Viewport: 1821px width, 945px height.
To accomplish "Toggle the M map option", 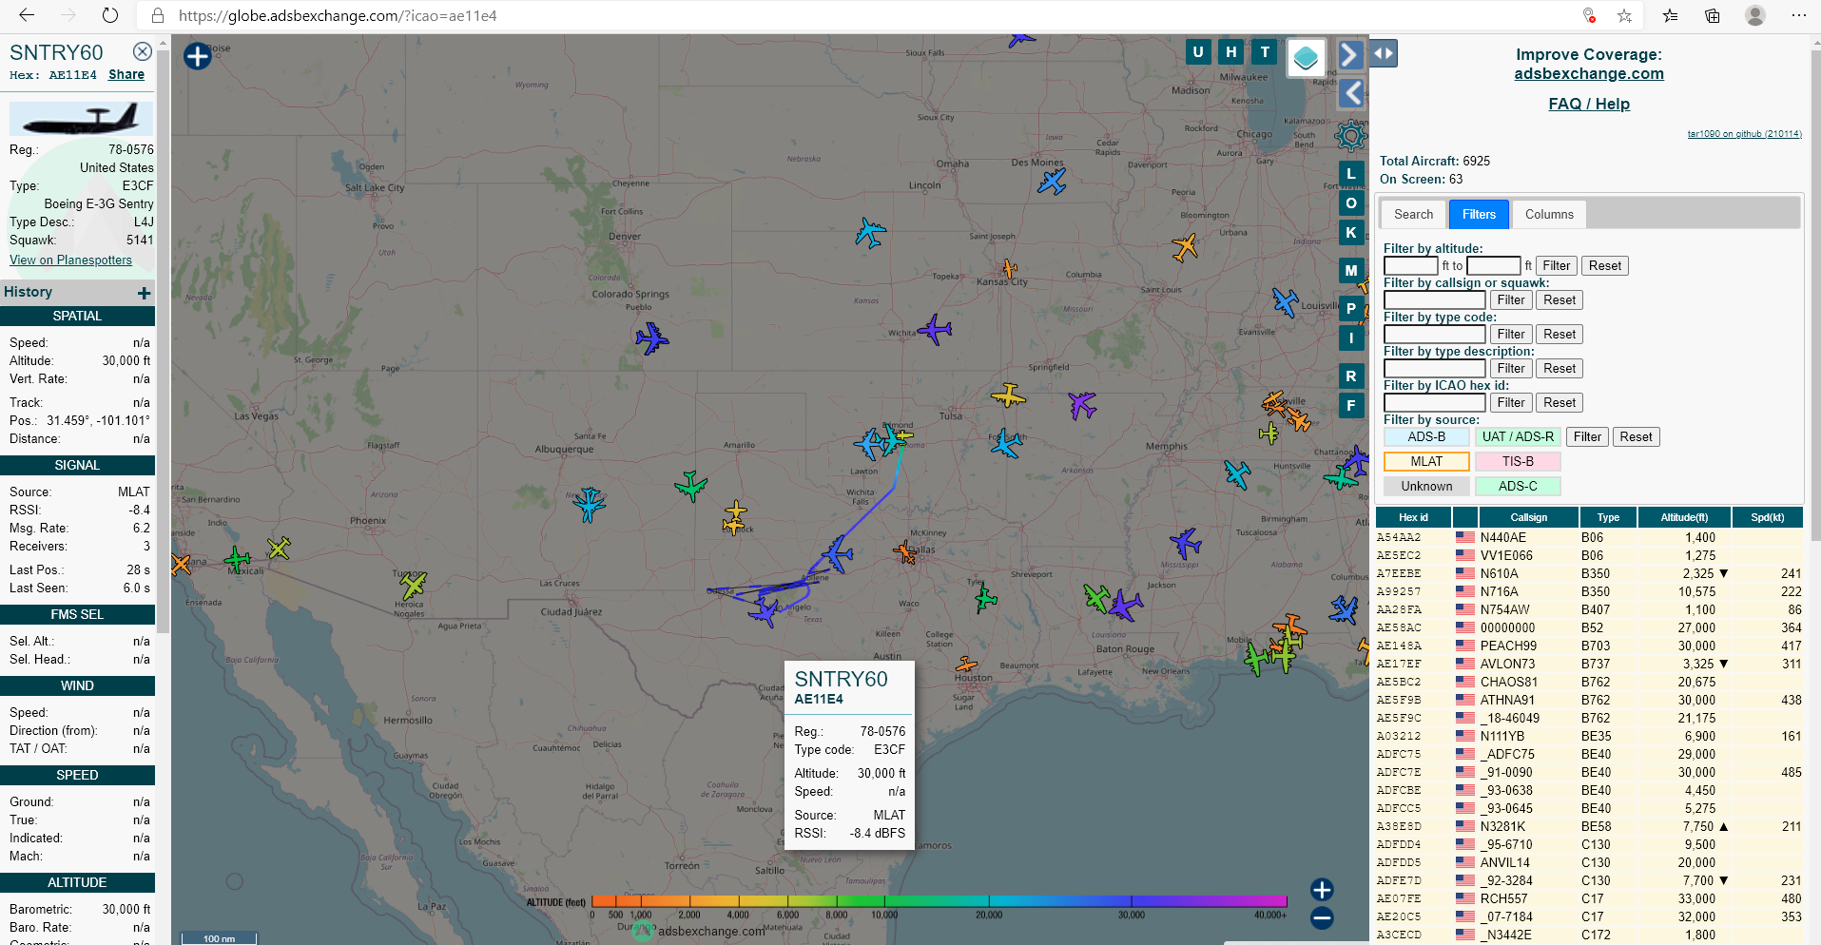I will point(1351,271).
